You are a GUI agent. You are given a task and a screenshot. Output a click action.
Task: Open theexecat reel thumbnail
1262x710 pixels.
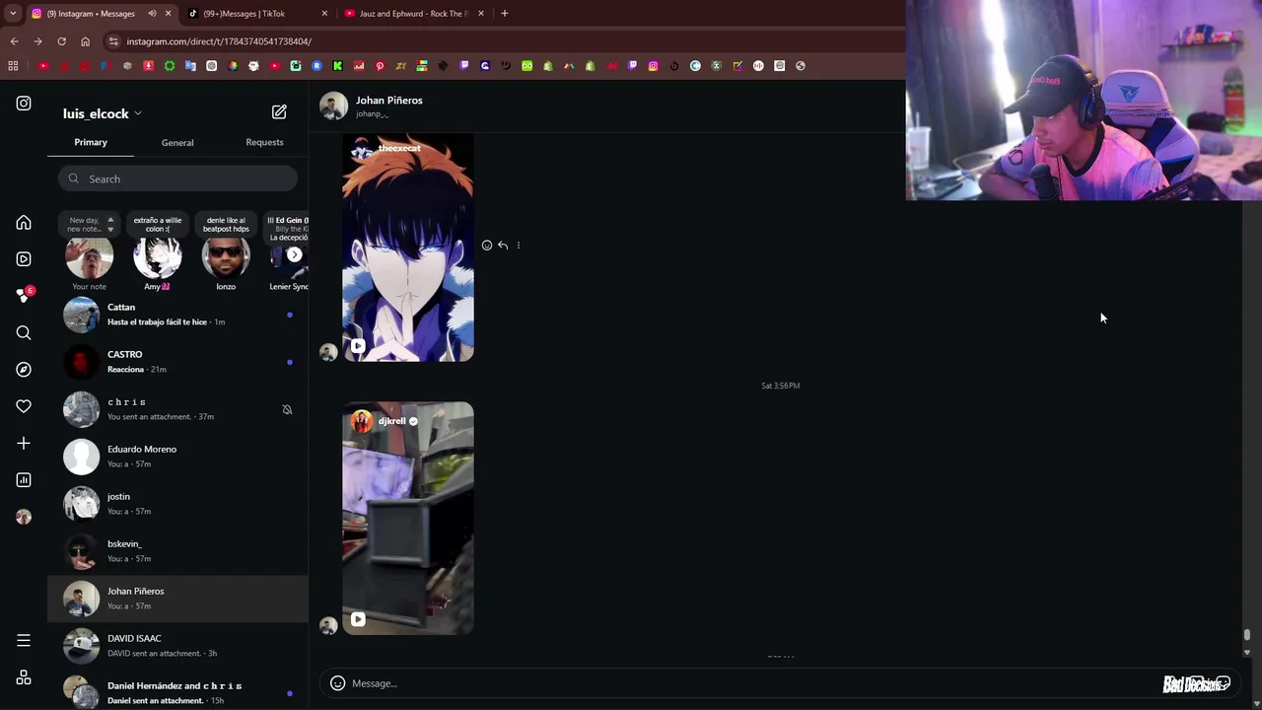pyautogui.click(x=408, y=248)
